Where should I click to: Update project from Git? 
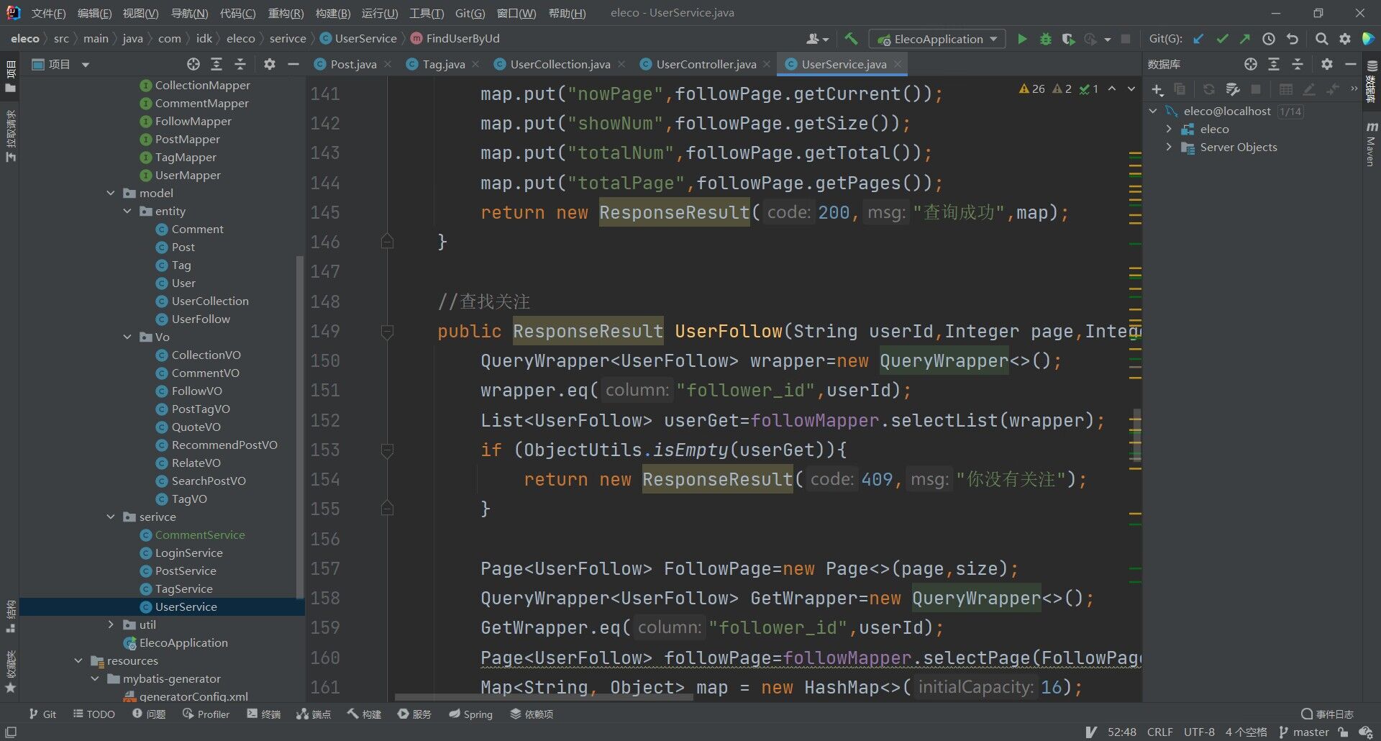tap(1198, 39)
